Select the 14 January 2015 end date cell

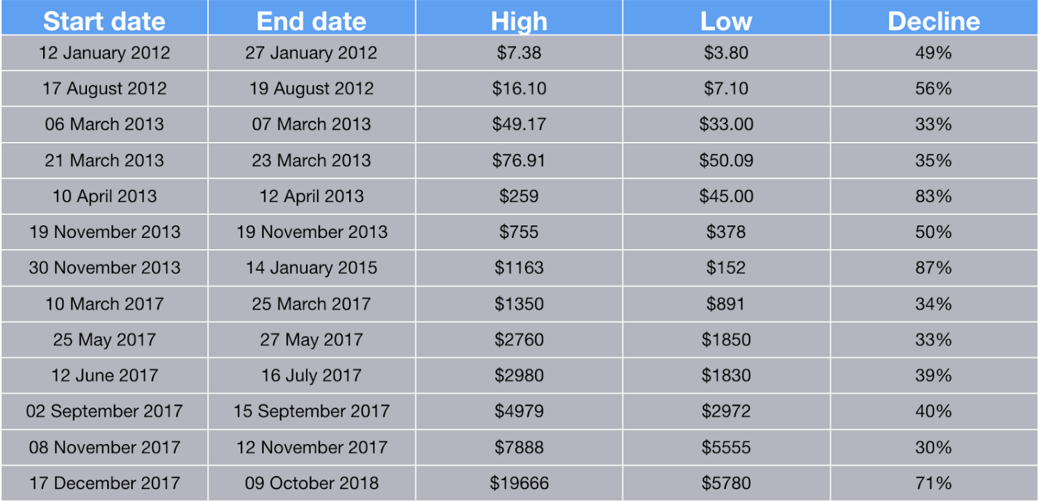pos(311,268)
